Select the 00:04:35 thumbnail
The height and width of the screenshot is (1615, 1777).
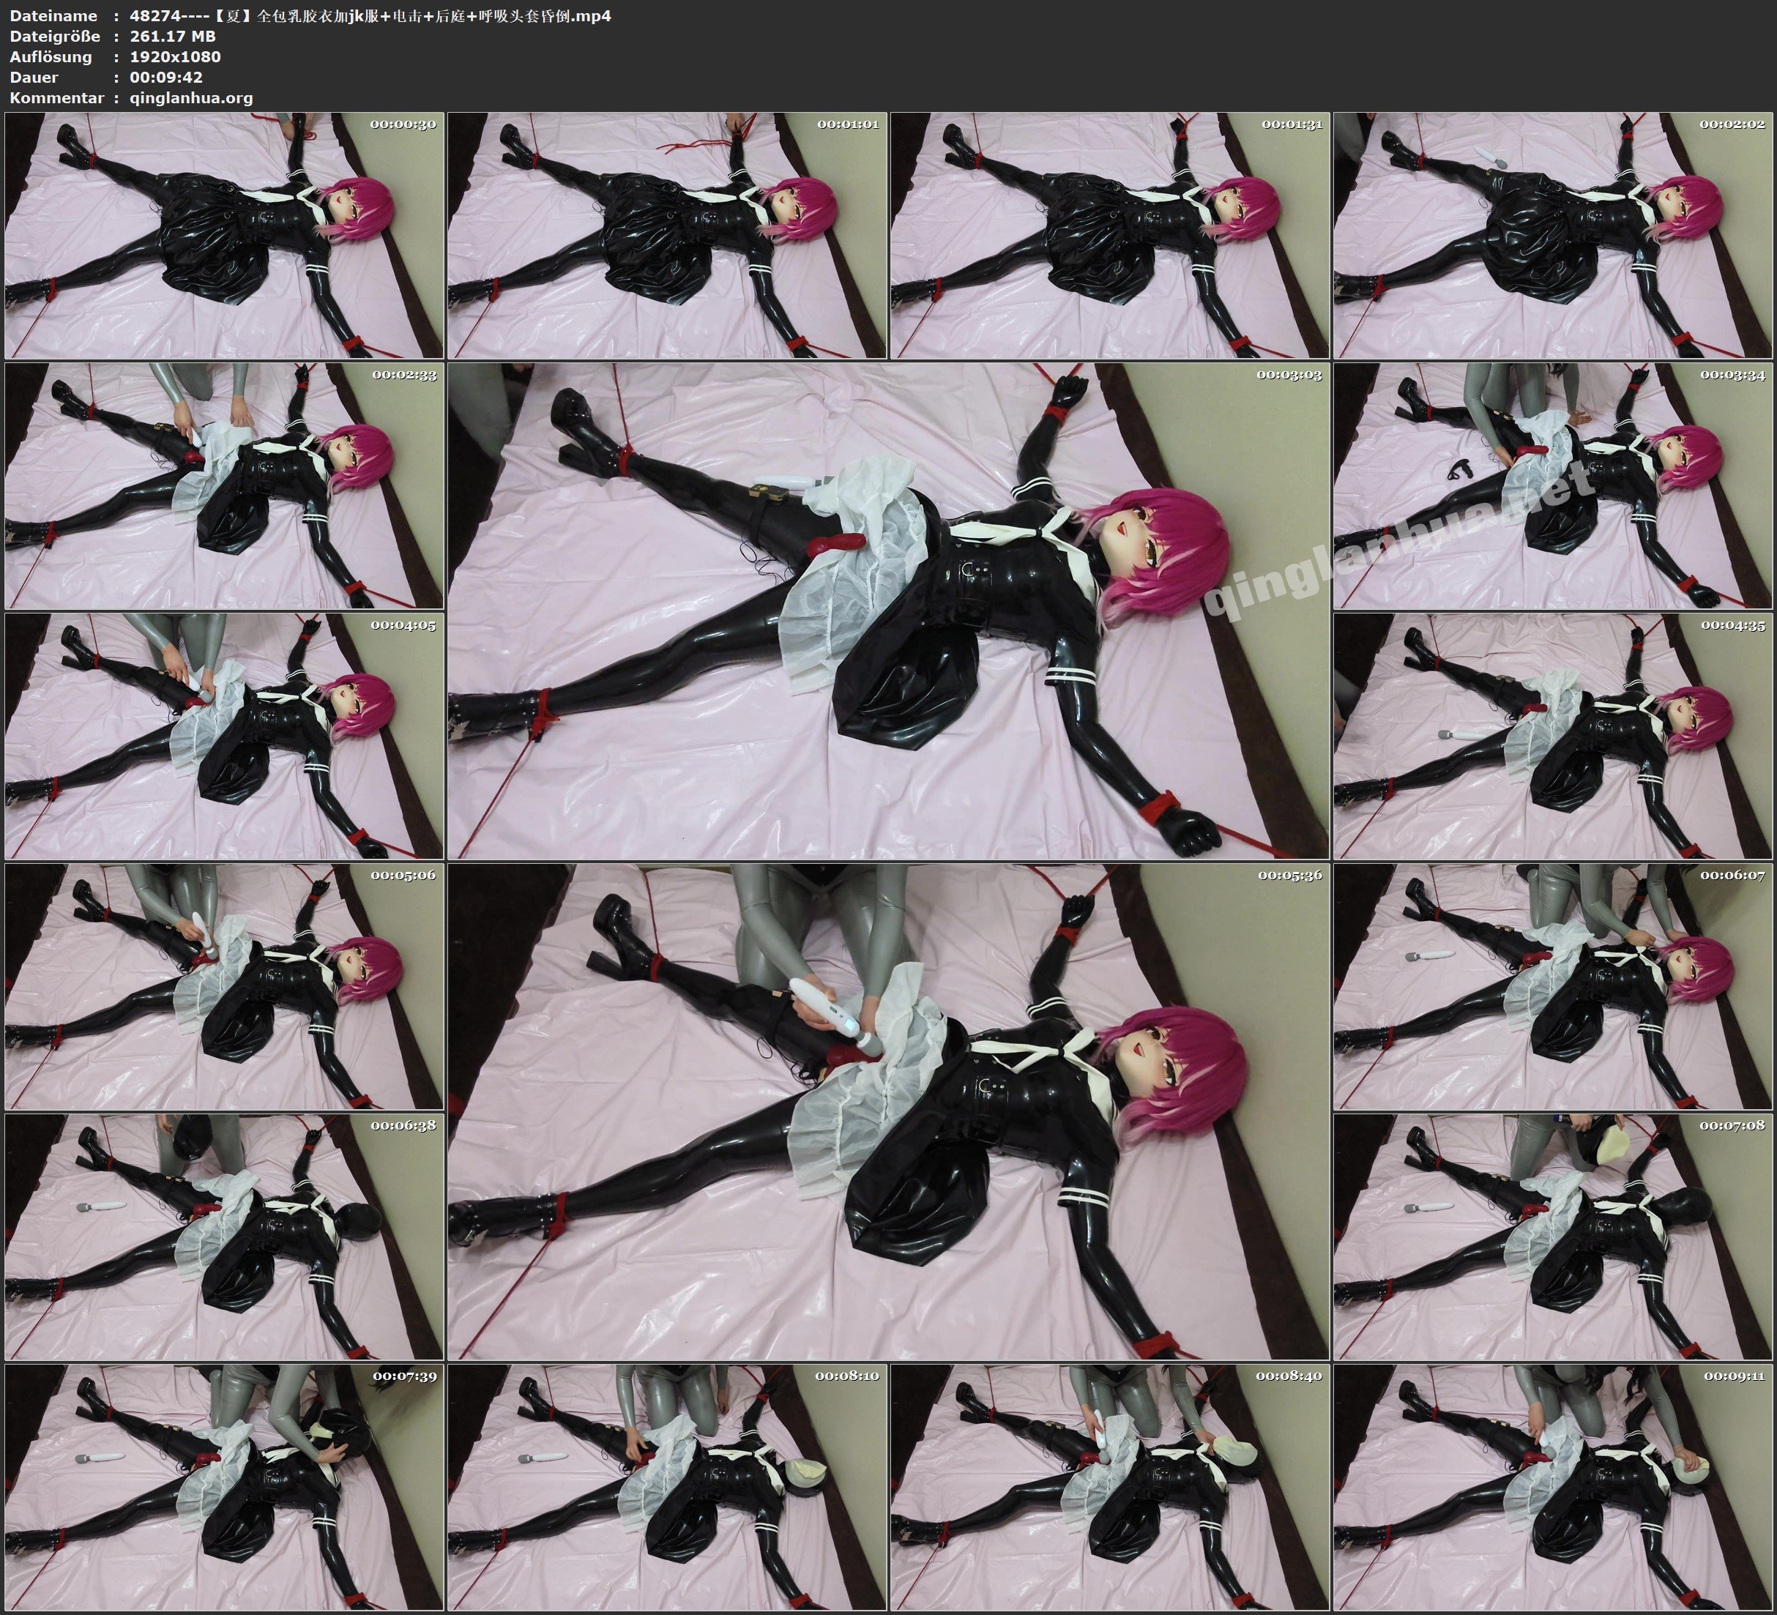click(1552, 736)
